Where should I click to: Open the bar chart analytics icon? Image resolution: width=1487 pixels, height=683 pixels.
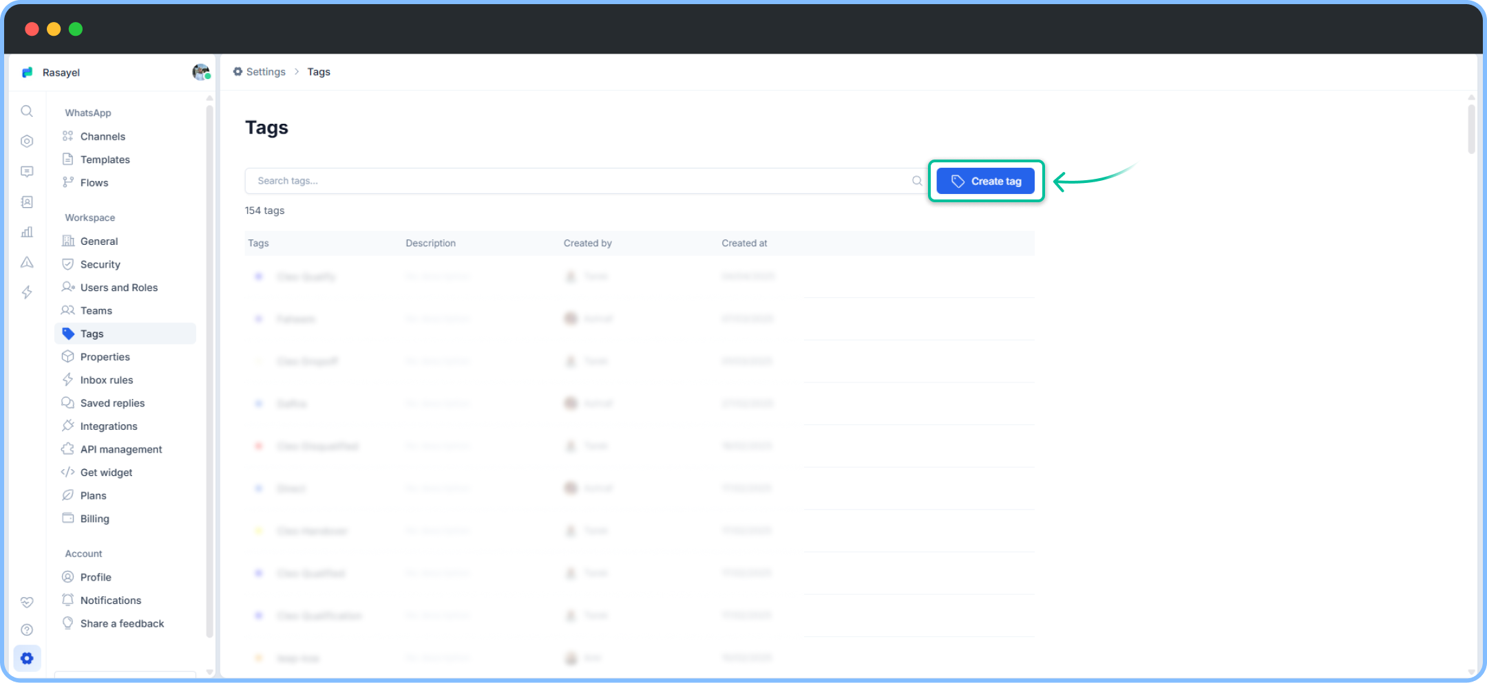[x=27, y=232]
